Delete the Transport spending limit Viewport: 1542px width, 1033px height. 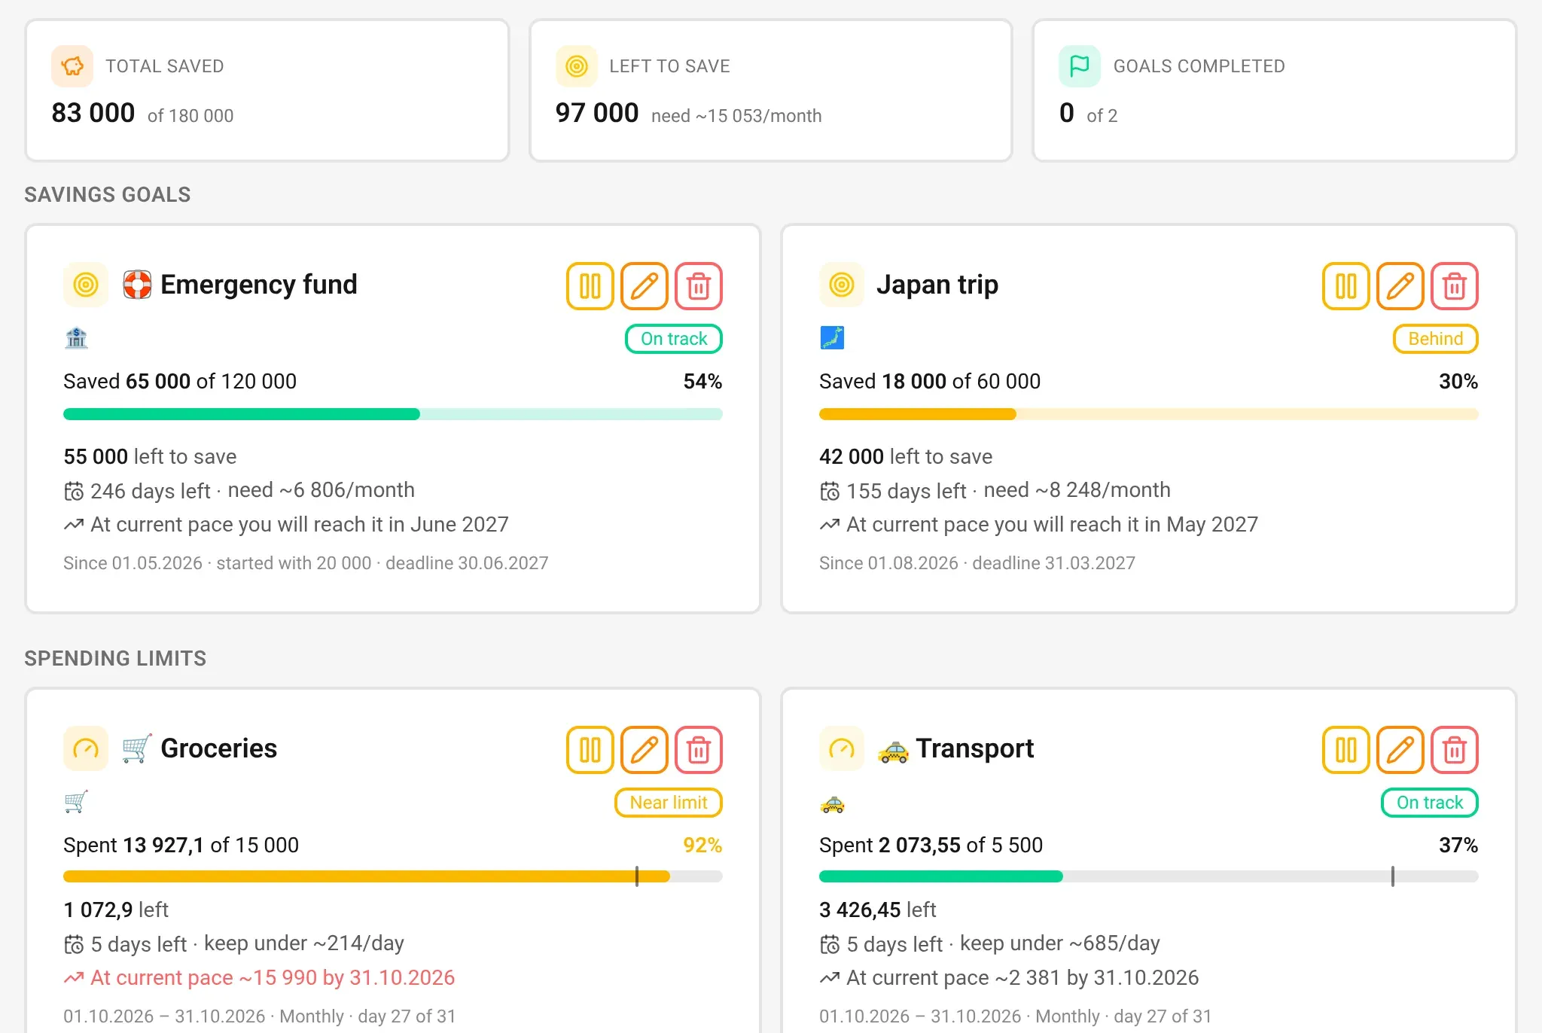tap(1455, 750)
